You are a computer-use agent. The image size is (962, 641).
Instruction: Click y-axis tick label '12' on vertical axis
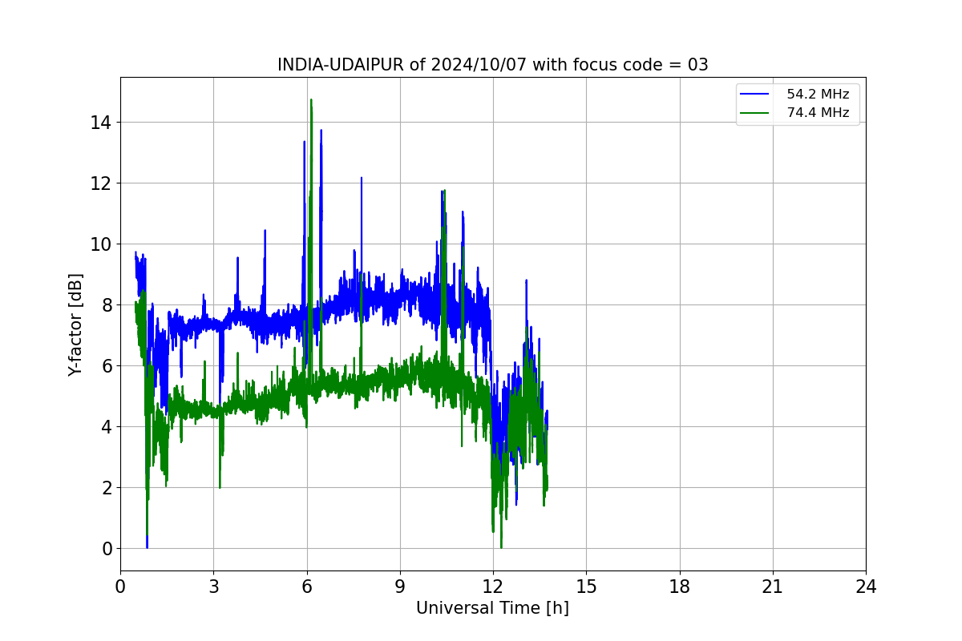pos(102,183)
